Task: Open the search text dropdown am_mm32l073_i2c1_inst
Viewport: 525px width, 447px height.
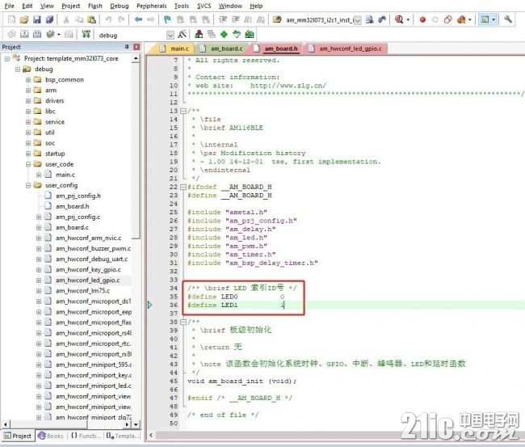Action: [357, 20]
